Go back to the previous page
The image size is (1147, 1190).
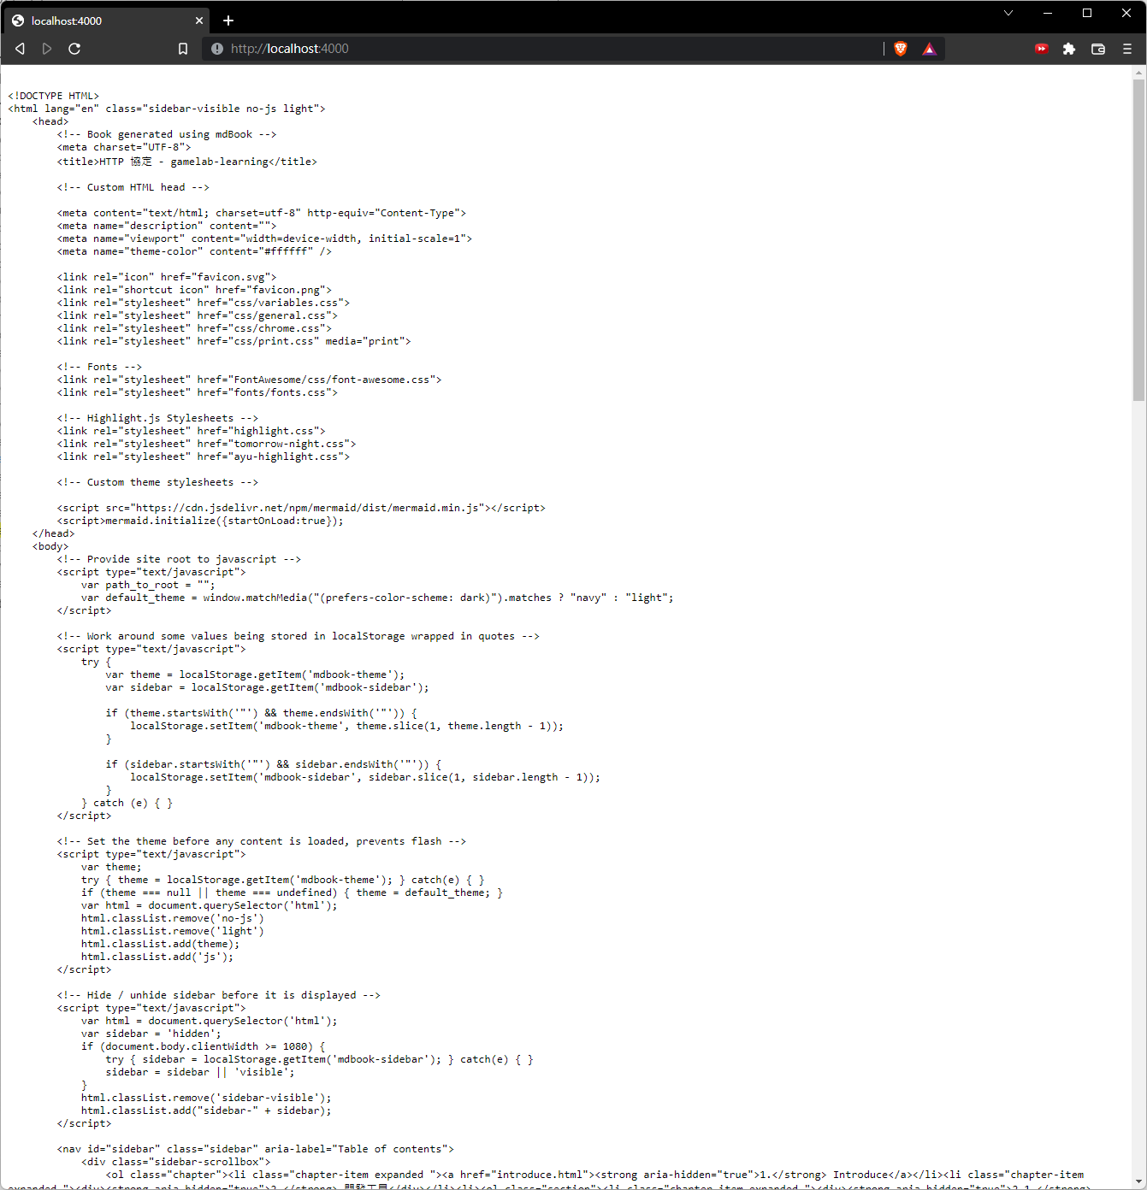pyautogui.click(x=20, y=49)
